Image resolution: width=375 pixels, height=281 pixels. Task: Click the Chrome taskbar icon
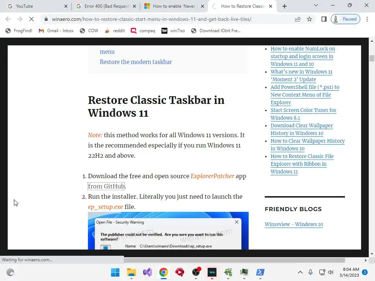164,272
